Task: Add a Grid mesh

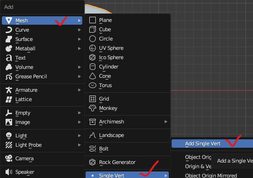Action: (x=127, y=99)
